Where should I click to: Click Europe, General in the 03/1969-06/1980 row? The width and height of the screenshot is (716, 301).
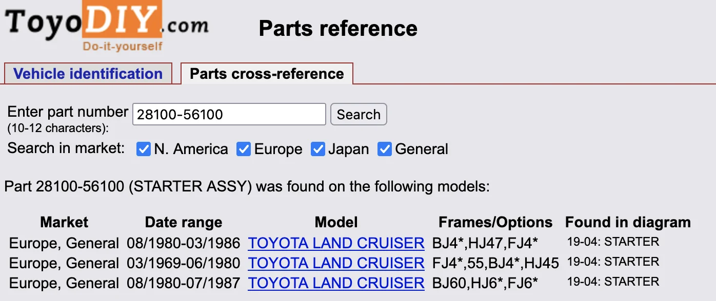coord(64,263)
